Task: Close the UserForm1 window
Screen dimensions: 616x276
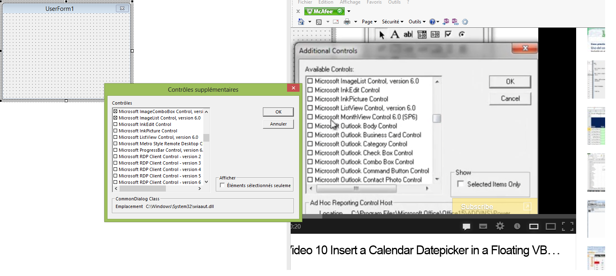Action: (x=122, y=8)
